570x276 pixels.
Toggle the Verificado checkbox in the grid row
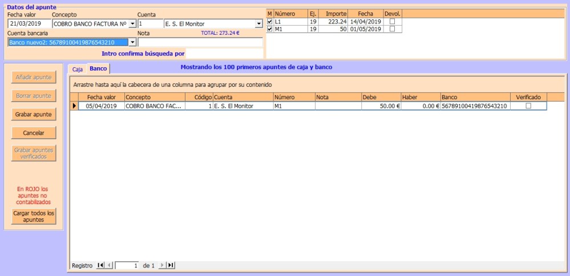pos(528,106)
